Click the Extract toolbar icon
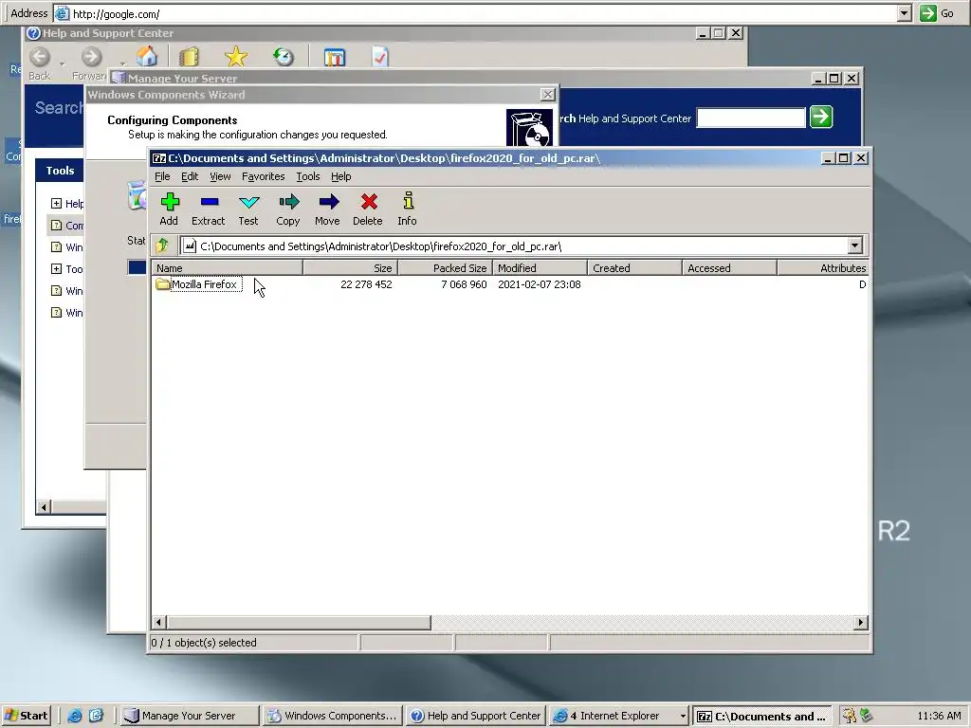The width and height of the screenshot is (971, 728). pos(209,209)
